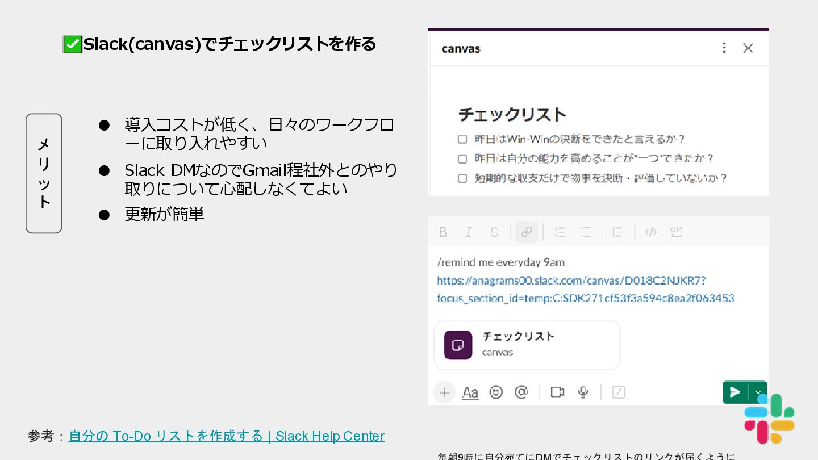Check the '短期的な収支' checklist box
818x460 pixels.
click(x=462, y=178)
